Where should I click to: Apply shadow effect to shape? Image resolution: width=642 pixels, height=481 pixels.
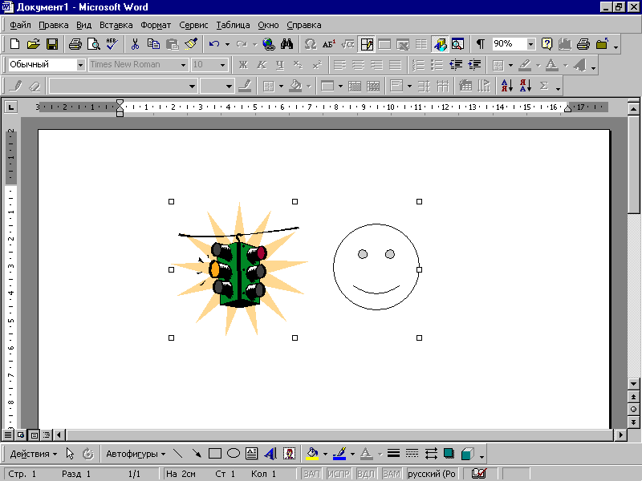(449, 453)
